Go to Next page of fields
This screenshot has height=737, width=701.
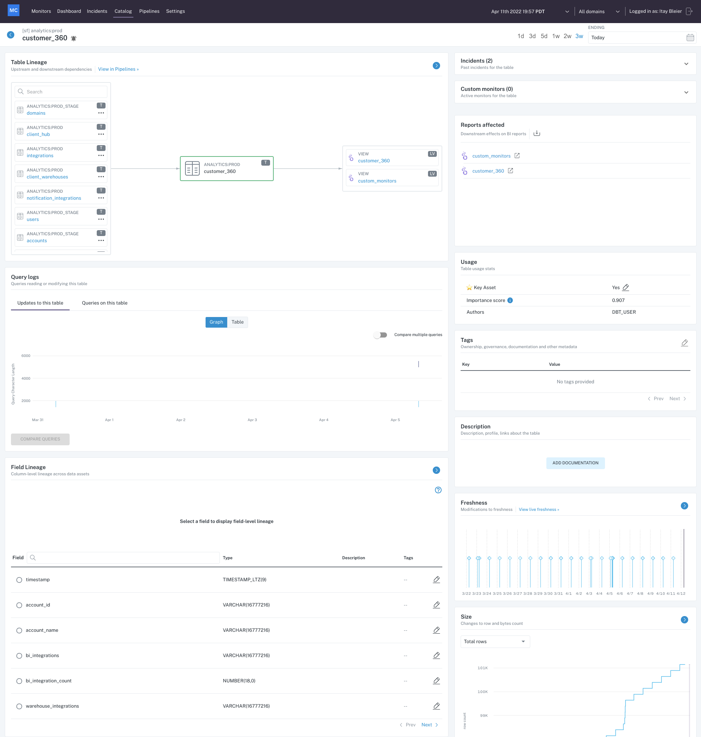pos(430,725)
